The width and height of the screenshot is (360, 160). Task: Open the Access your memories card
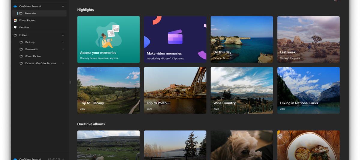108,39
